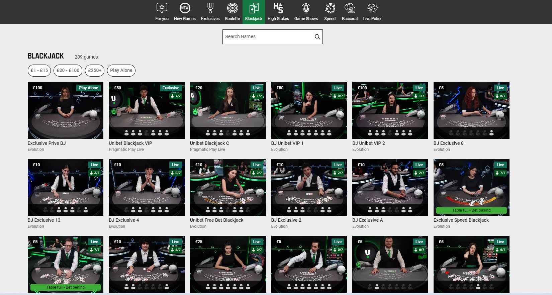This screenshot has height=295, width=552.
Task: Toggle the £20 - £100 filter
Action: pyautogui.click(x=68, y=70)
